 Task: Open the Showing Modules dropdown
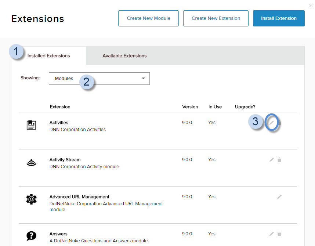[99, 79]
